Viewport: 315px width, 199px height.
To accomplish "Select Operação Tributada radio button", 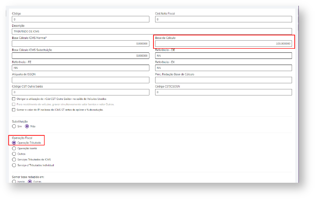I will click(14, 143).
